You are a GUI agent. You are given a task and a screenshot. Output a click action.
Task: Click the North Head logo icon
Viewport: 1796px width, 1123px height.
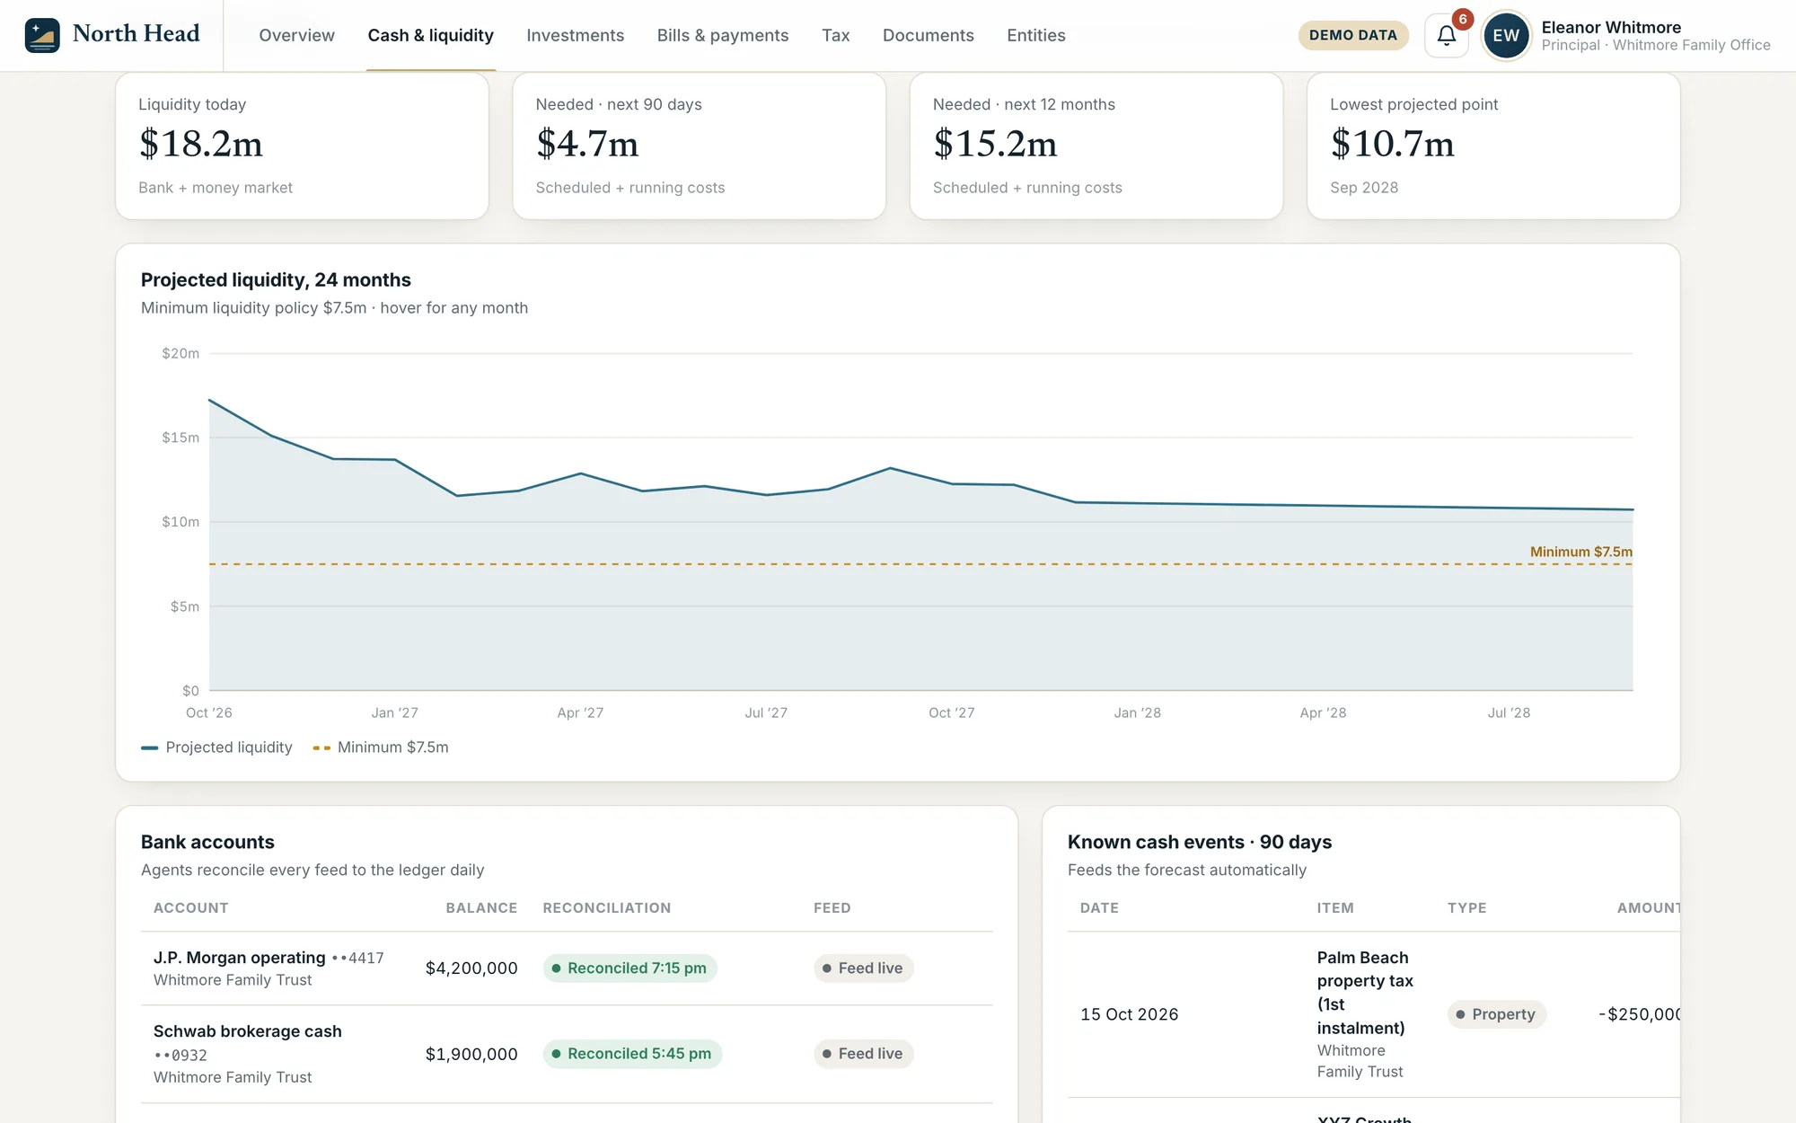point(42,35)
